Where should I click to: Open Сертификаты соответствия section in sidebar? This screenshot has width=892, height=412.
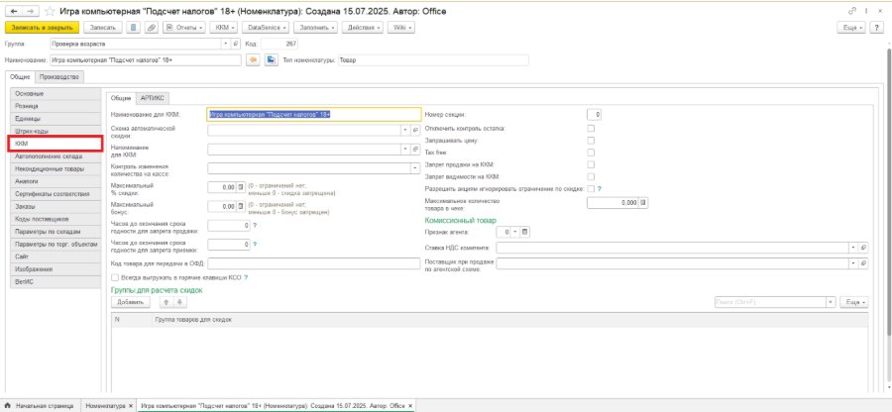[x=56, y=194]
